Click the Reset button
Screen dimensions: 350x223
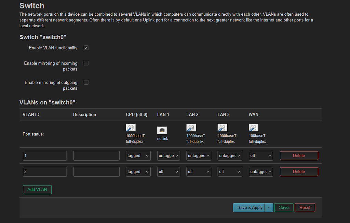[305, 207]
